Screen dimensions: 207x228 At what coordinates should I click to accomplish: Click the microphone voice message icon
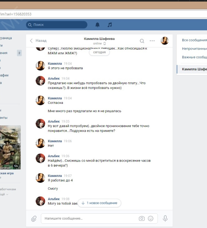click(165, 219)
